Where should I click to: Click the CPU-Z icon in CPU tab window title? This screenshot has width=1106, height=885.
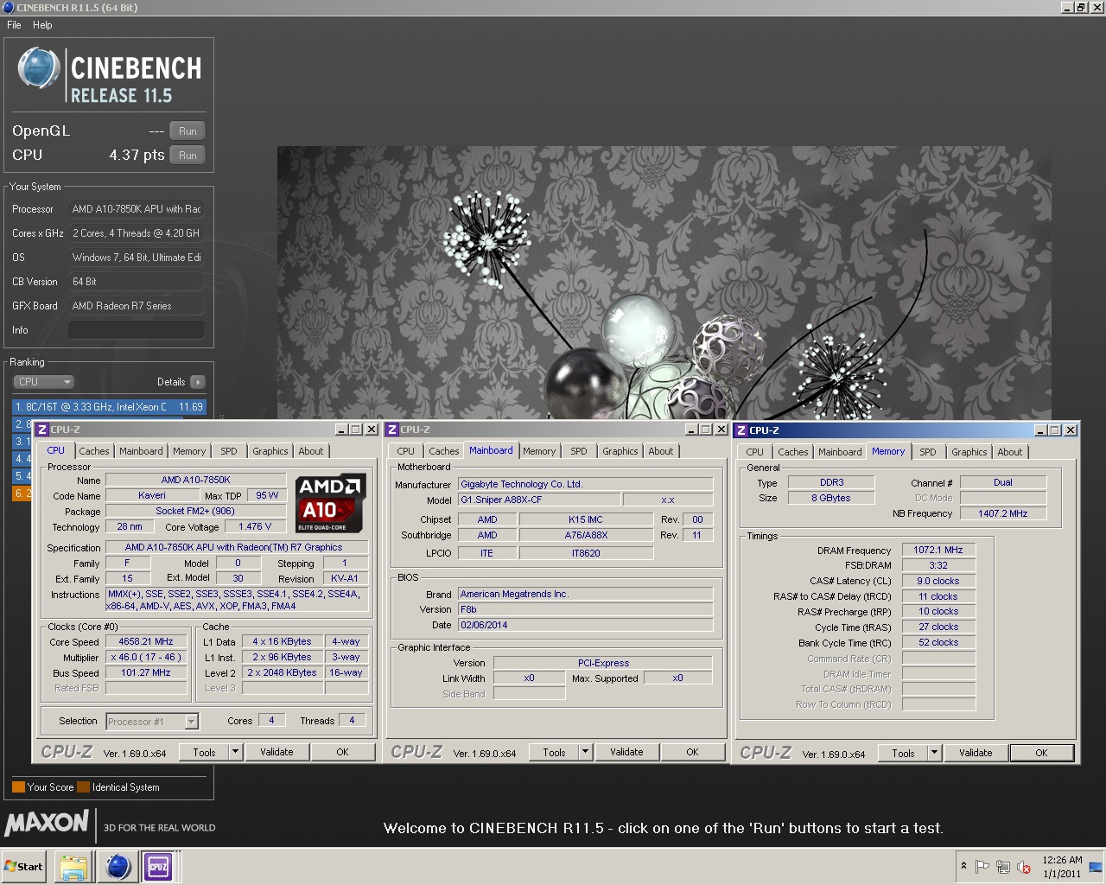pyautogui.click(x=41, y=430)
